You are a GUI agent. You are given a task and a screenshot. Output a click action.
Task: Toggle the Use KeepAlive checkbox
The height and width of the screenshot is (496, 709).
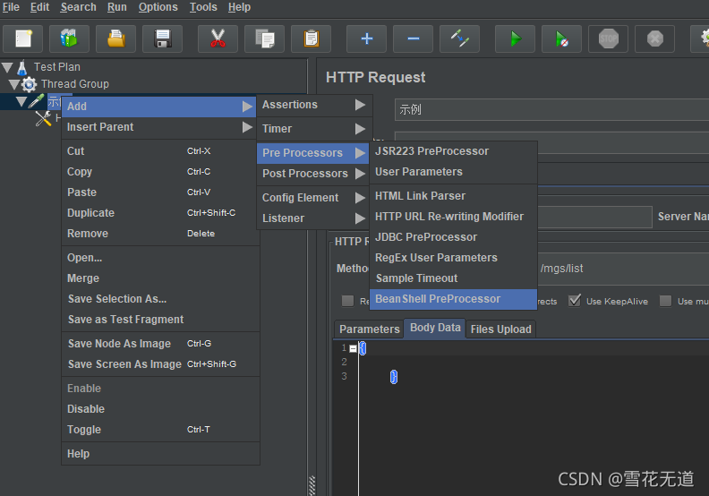[x=574, y=301]
